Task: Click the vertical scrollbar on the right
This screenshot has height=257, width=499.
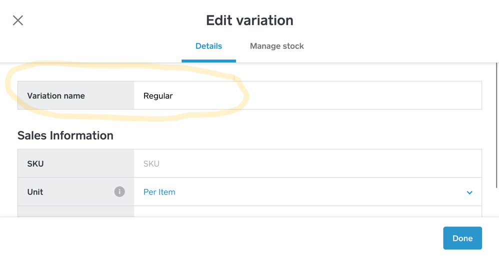Action: 497,125
